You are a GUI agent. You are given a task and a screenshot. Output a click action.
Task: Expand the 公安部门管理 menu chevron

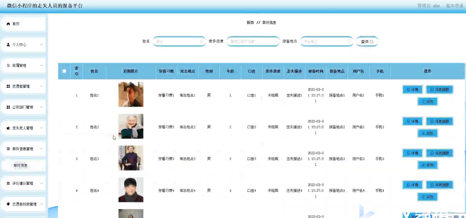pos(42,107)
